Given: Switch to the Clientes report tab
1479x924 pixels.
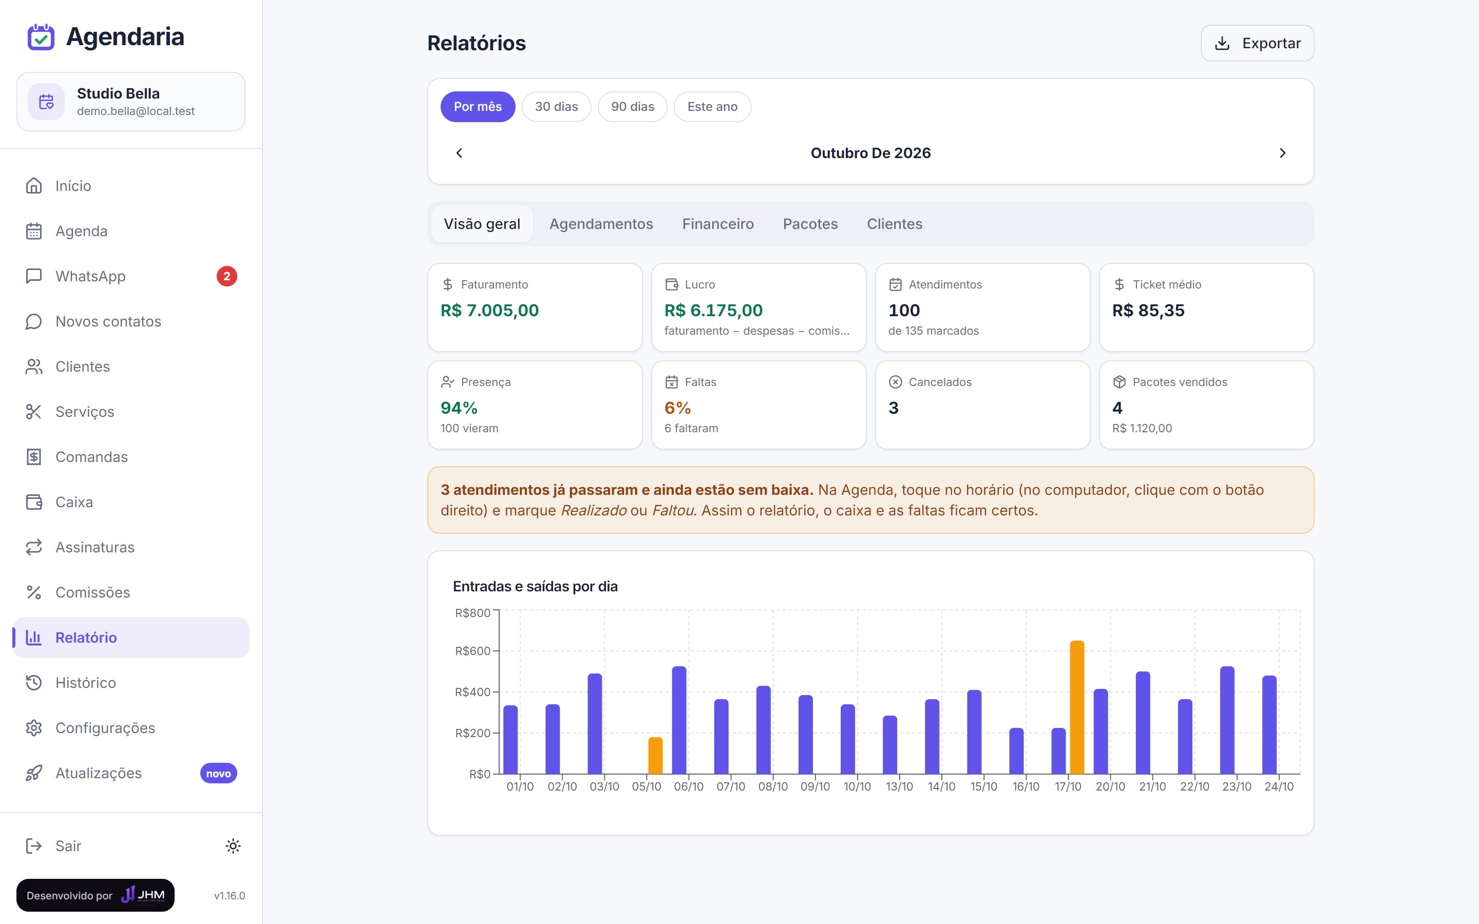Looking at the screenshot, I should point(894,224).
